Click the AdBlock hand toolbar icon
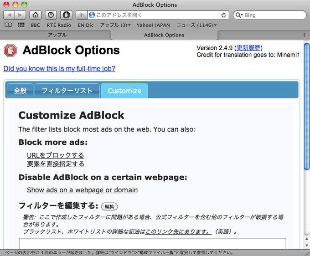 coord(66,15)
